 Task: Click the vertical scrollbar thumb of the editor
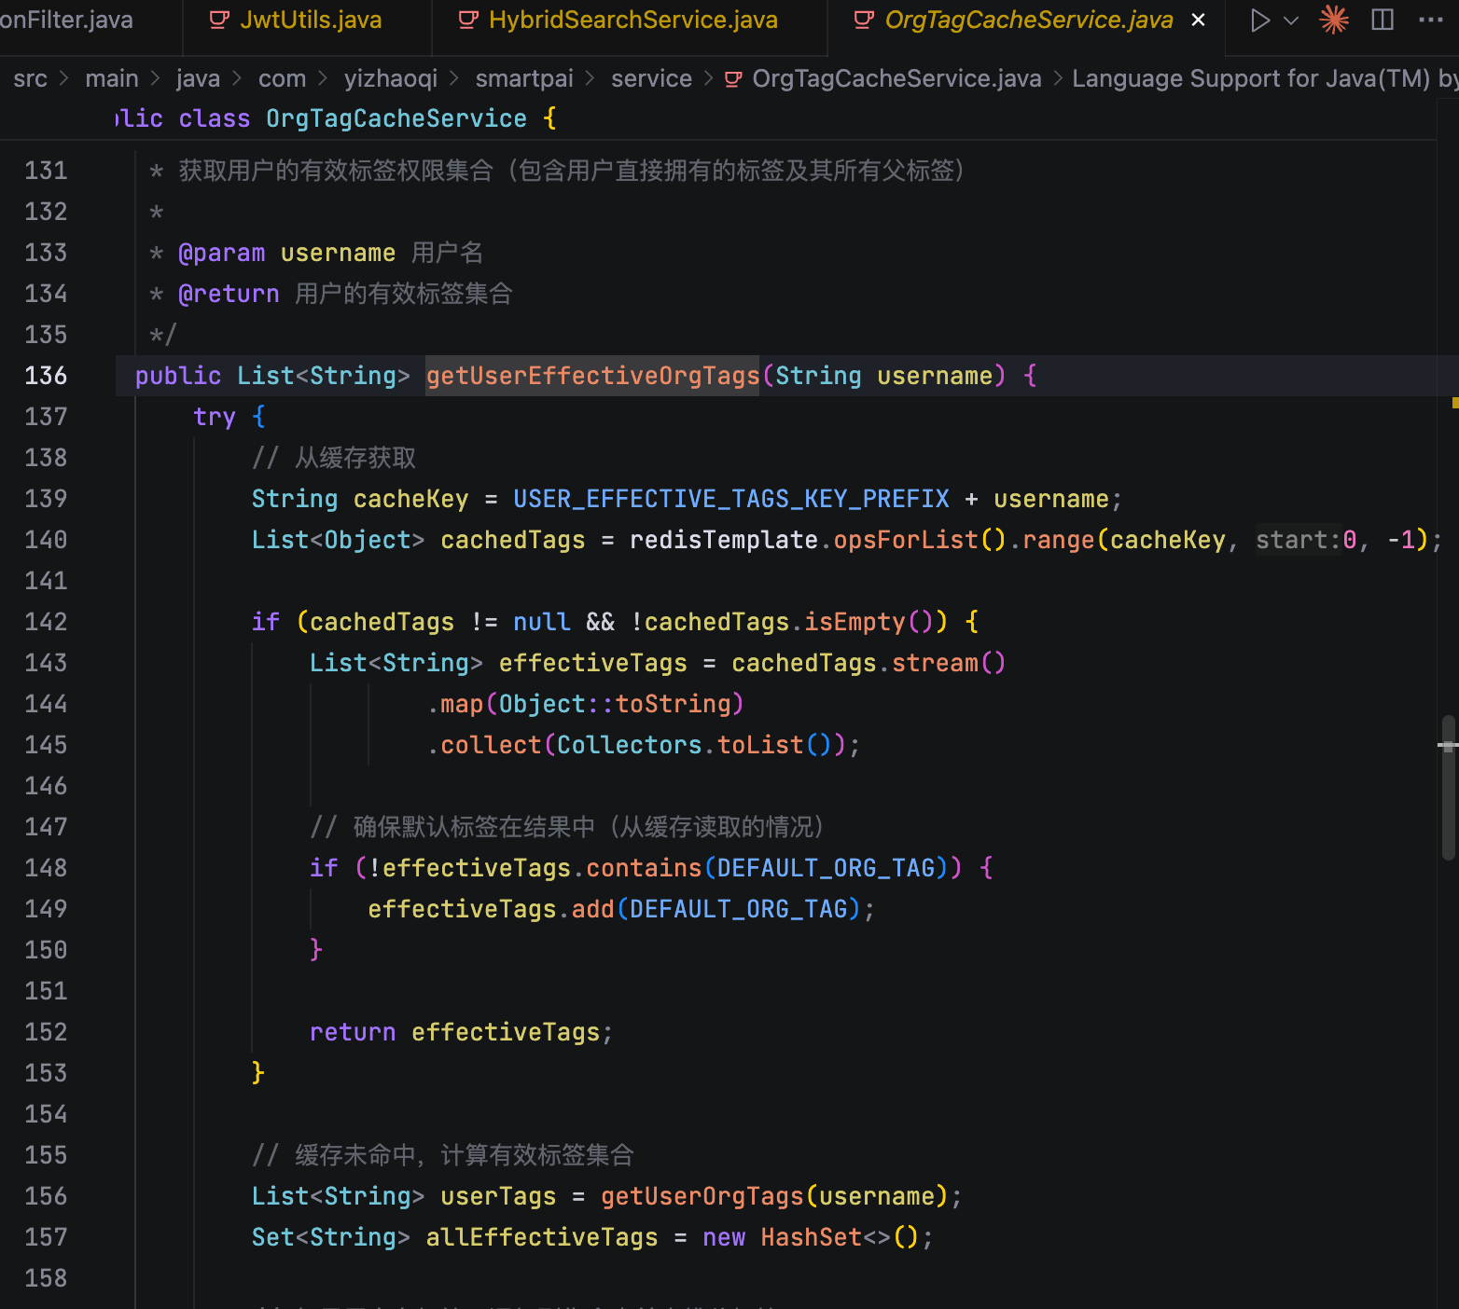pyautogui.click(x=1448, y=788)
